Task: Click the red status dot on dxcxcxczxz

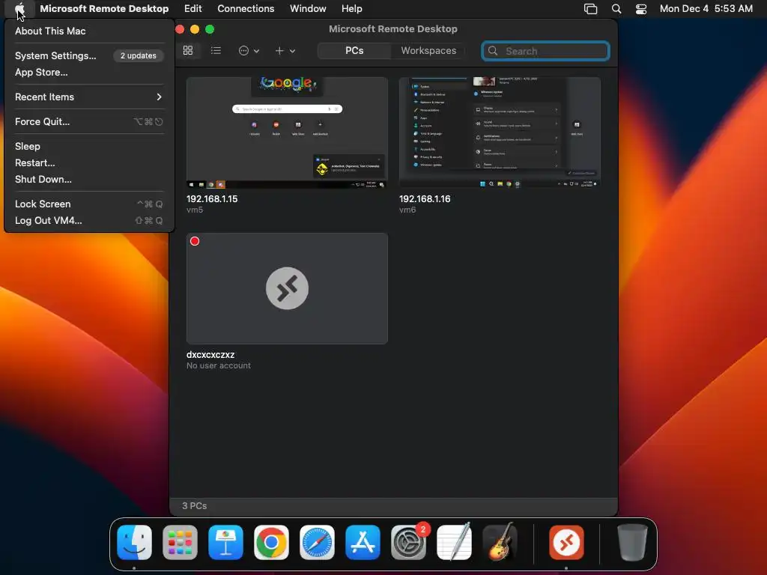Action: [195, 241]
